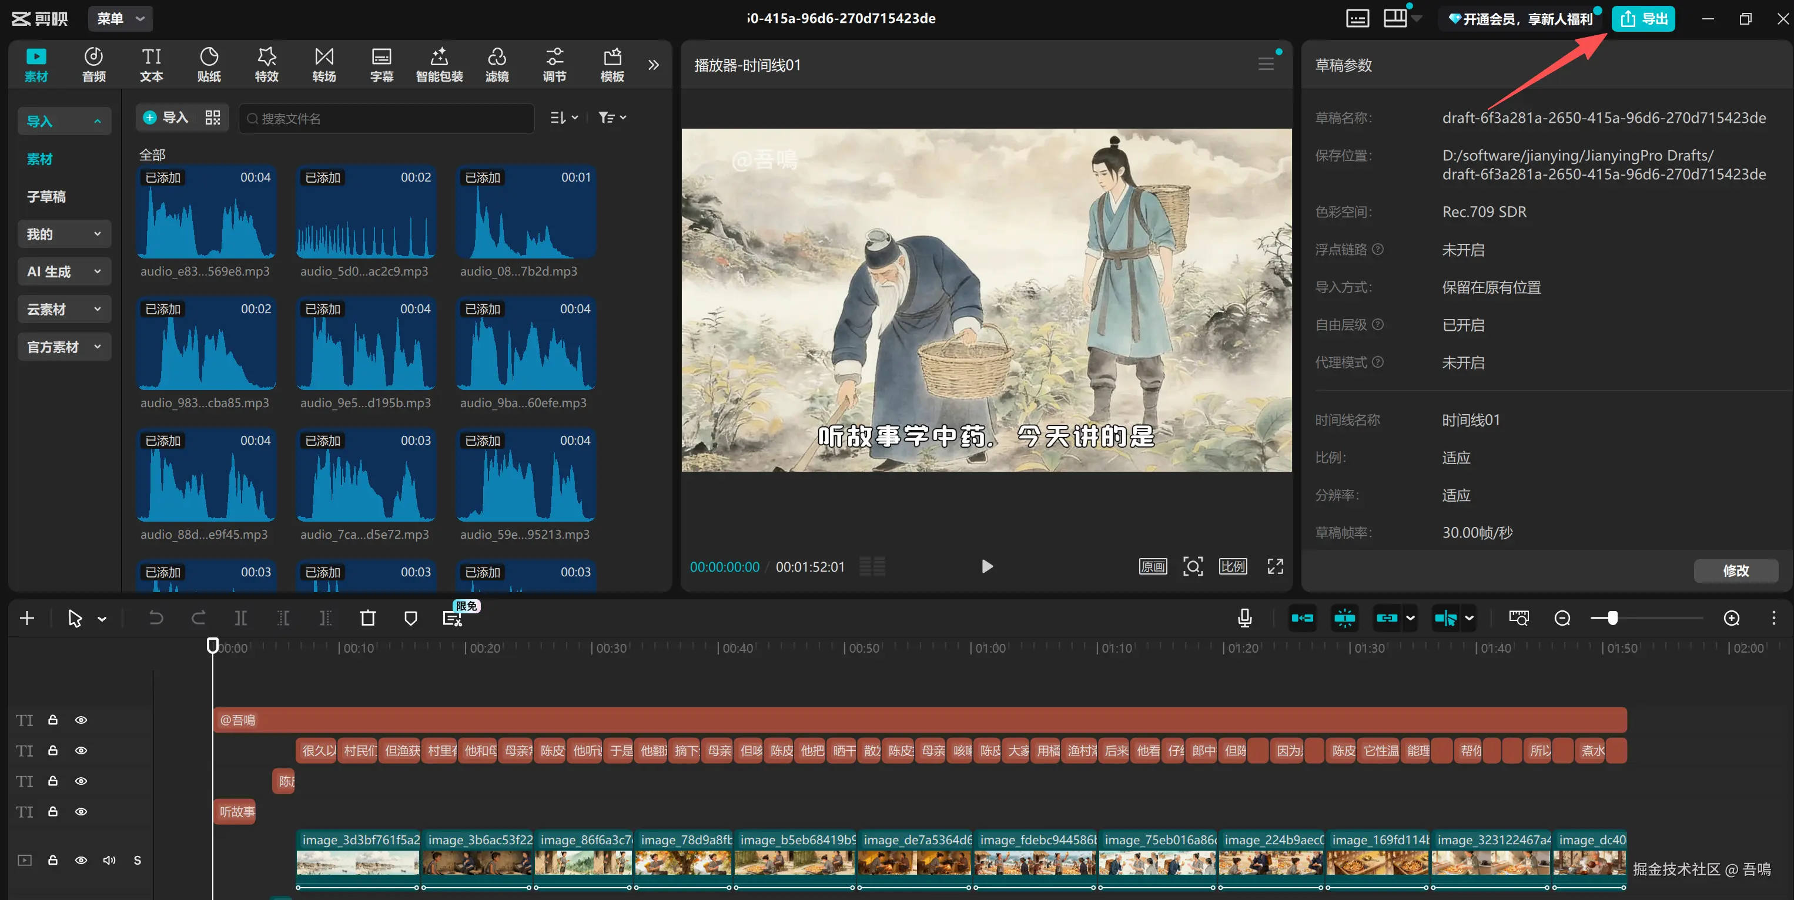The width and height of the screenshot is (1794, 900).
Task: Click the undo arrow in timeline toolbar
Action: pyautogui.click(x=156, y=618)
